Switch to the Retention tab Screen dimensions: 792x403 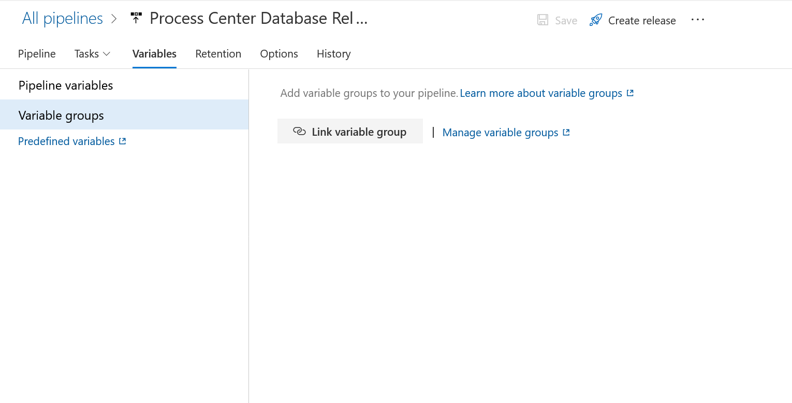tap(218, 54)
